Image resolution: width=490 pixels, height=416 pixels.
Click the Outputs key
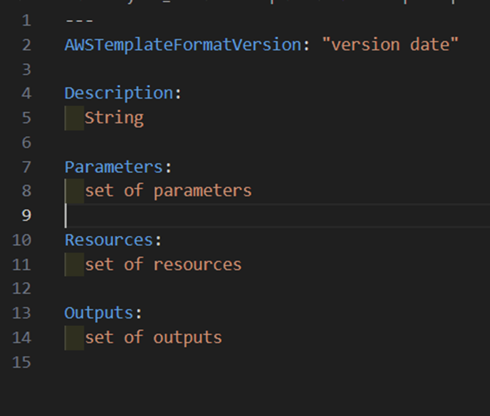[x=99, y=313]
